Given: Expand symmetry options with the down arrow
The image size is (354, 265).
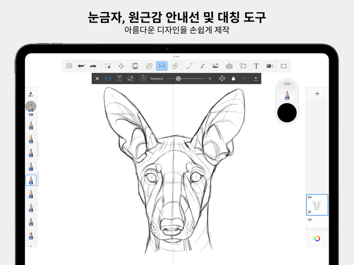Looking at the screenshot, I should 255,79.
